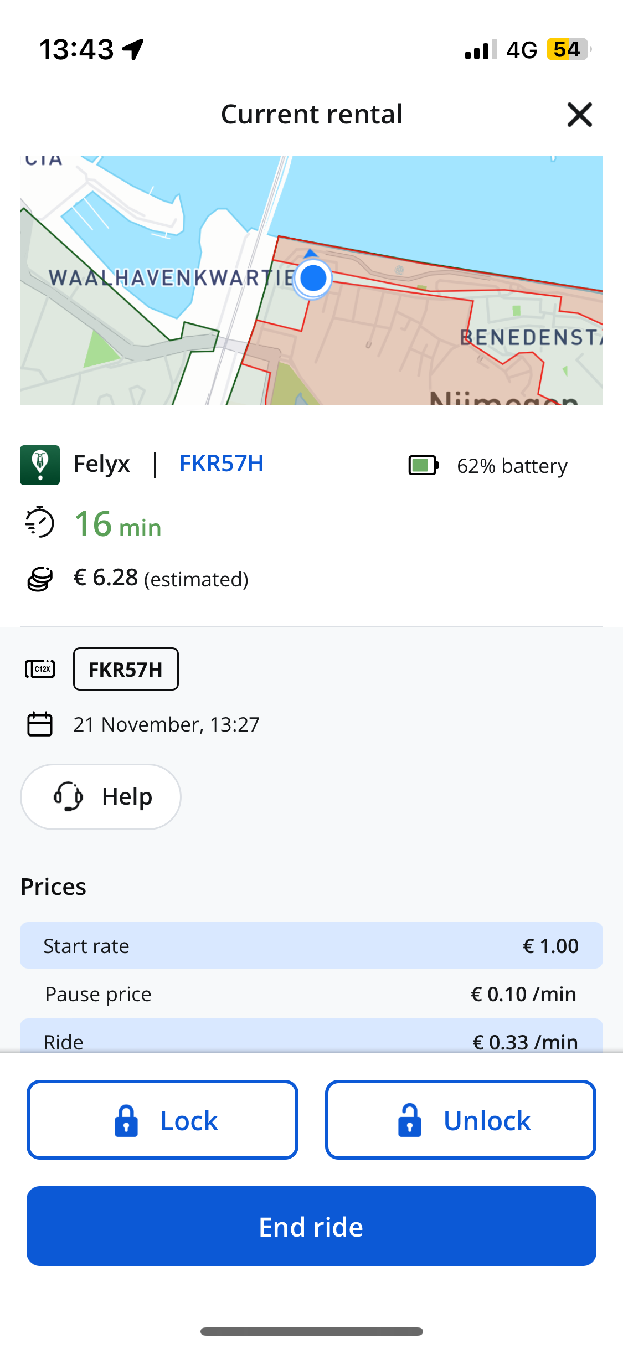
Task: Select the Pause price row
Action: pos(311,994)
